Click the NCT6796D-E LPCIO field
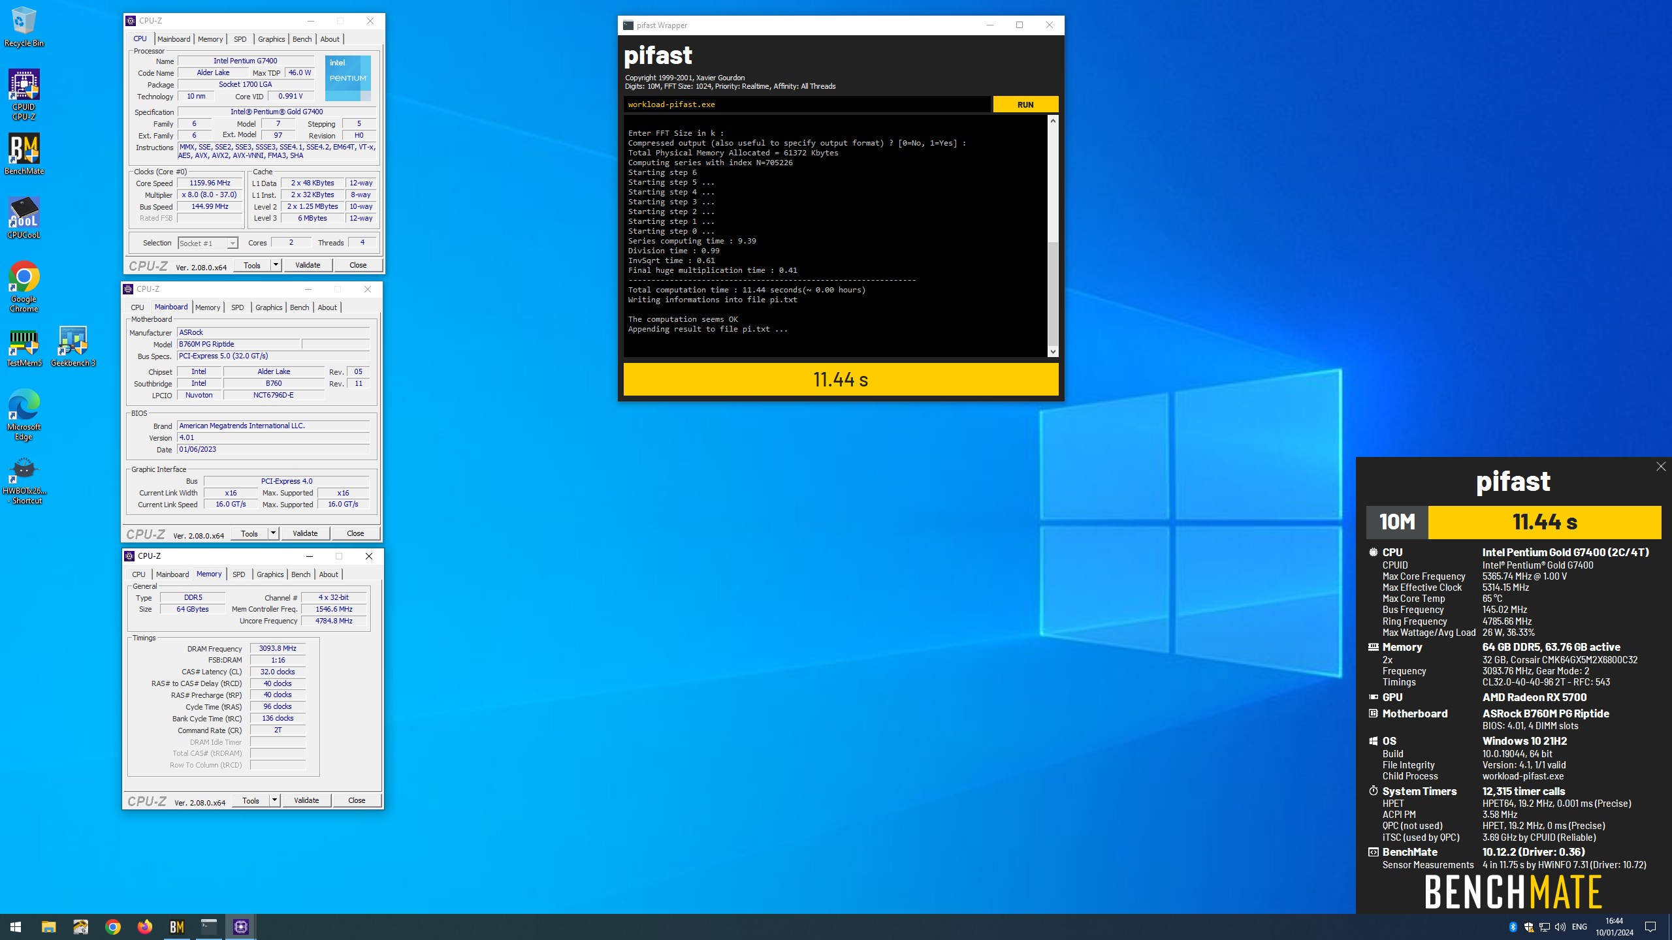Viewport: 1672px width, 940px height. pyautogui.click(x=274, y=395)
